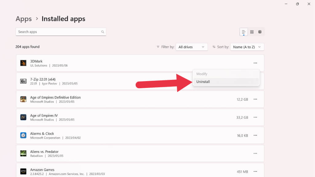Click the 3DMark app icon
Screen dimensions: 315x177
[x=23, y=63]
